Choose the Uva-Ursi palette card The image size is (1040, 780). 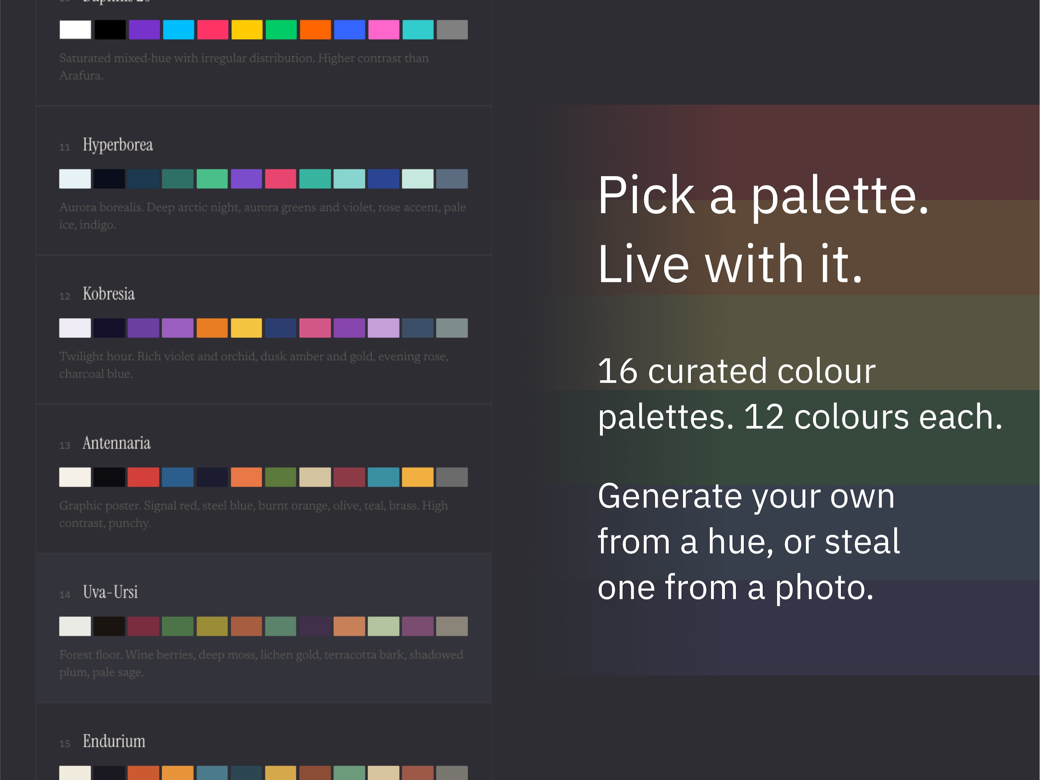coord(263,628)
